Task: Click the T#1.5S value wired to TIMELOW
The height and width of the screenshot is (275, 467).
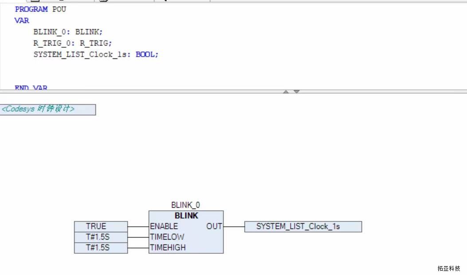Action: pyautogui.click(x=101, y=237)
